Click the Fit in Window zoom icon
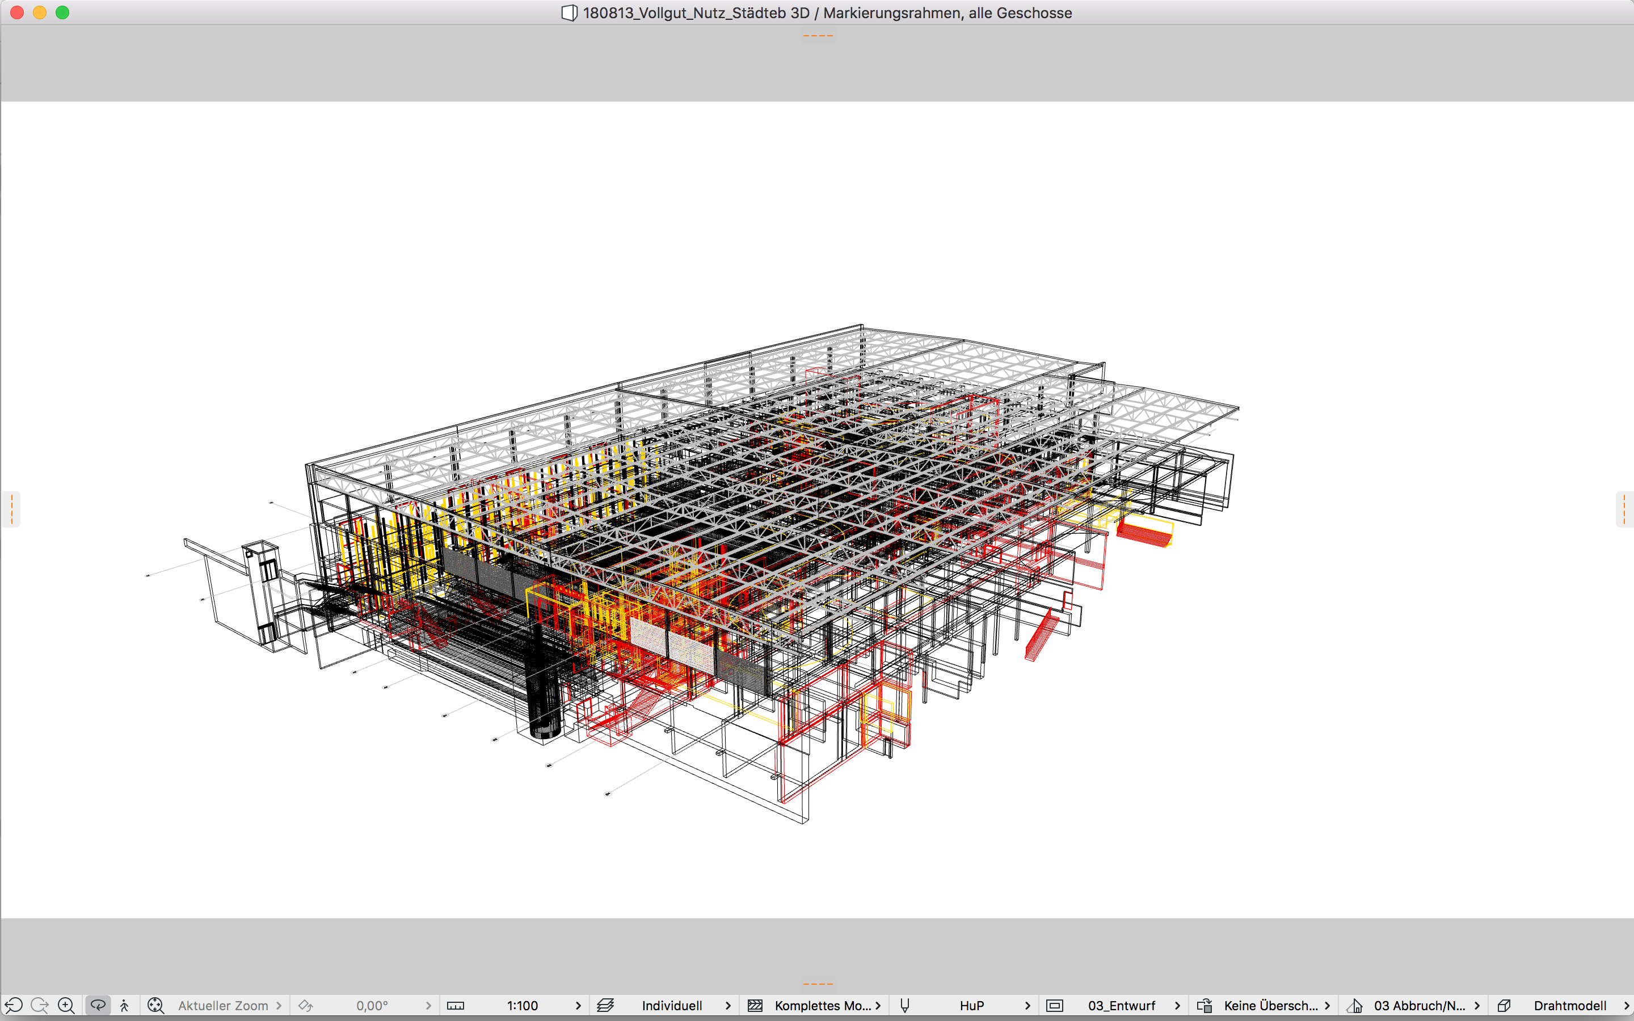This screenshot has width=1634, height=1021. pos(156,1005)
